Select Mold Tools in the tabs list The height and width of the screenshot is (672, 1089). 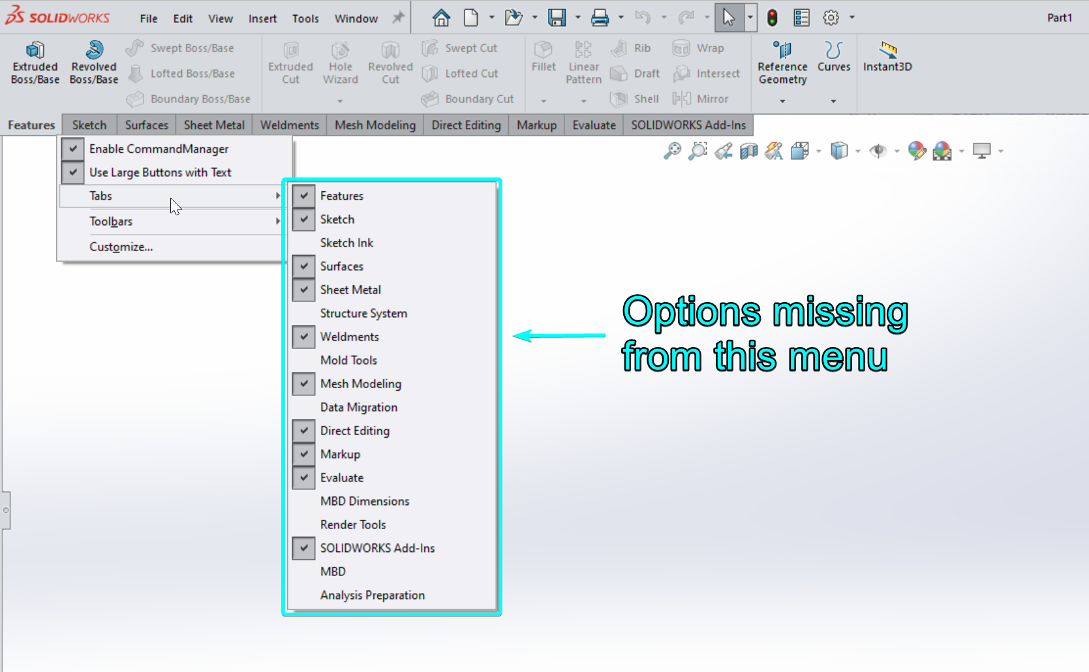pos(348,360)
